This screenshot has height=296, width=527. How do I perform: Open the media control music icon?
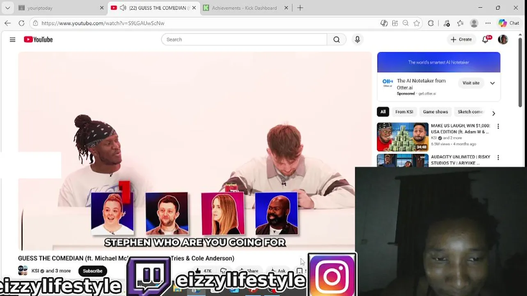[447, 23]
